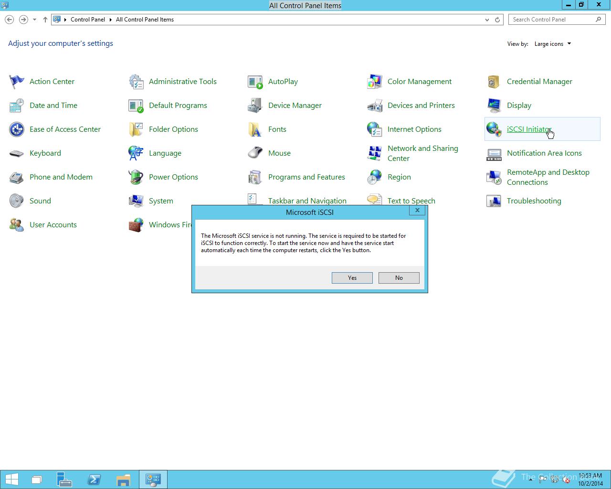Open Administrative Tools icon
This screenshot has width=611, height=489.
click(136, 82)
